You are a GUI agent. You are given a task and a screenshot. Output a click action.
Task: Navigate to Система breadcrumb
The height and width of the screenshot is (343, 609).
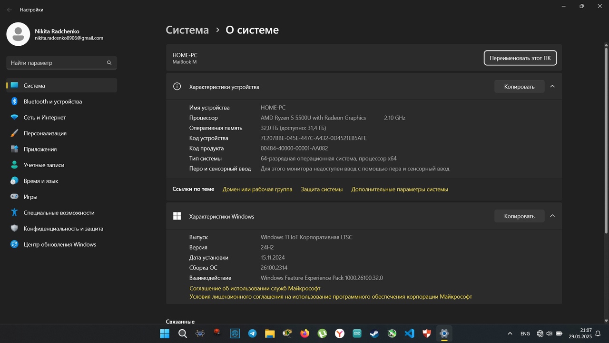click(187, 30)
